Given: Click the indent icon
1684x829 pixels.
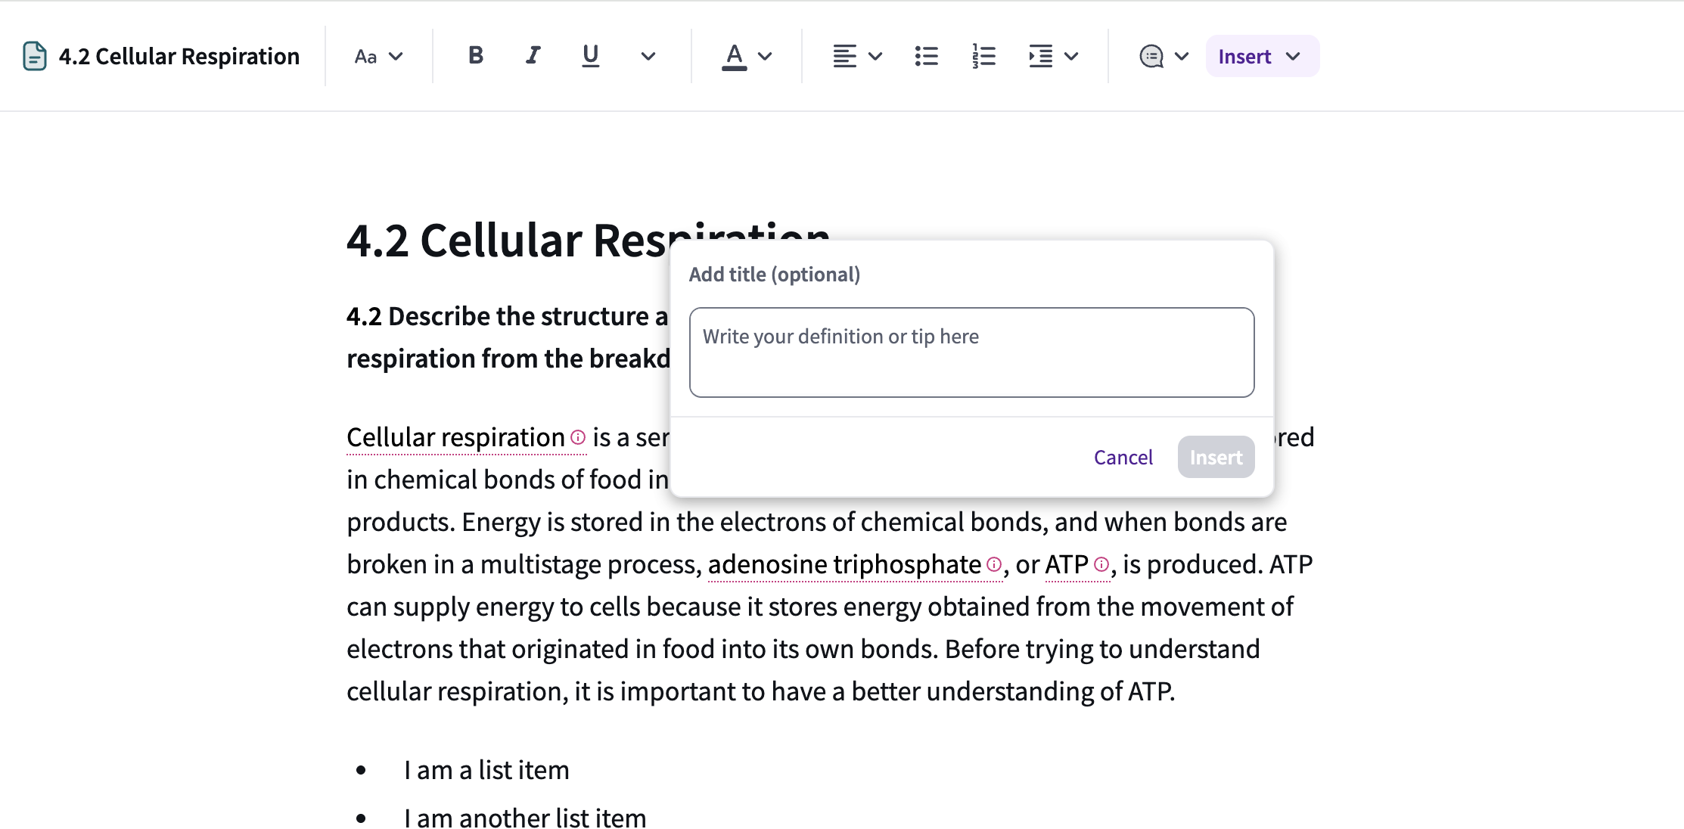Looking at the screenshot, I should click(1040, 56).
